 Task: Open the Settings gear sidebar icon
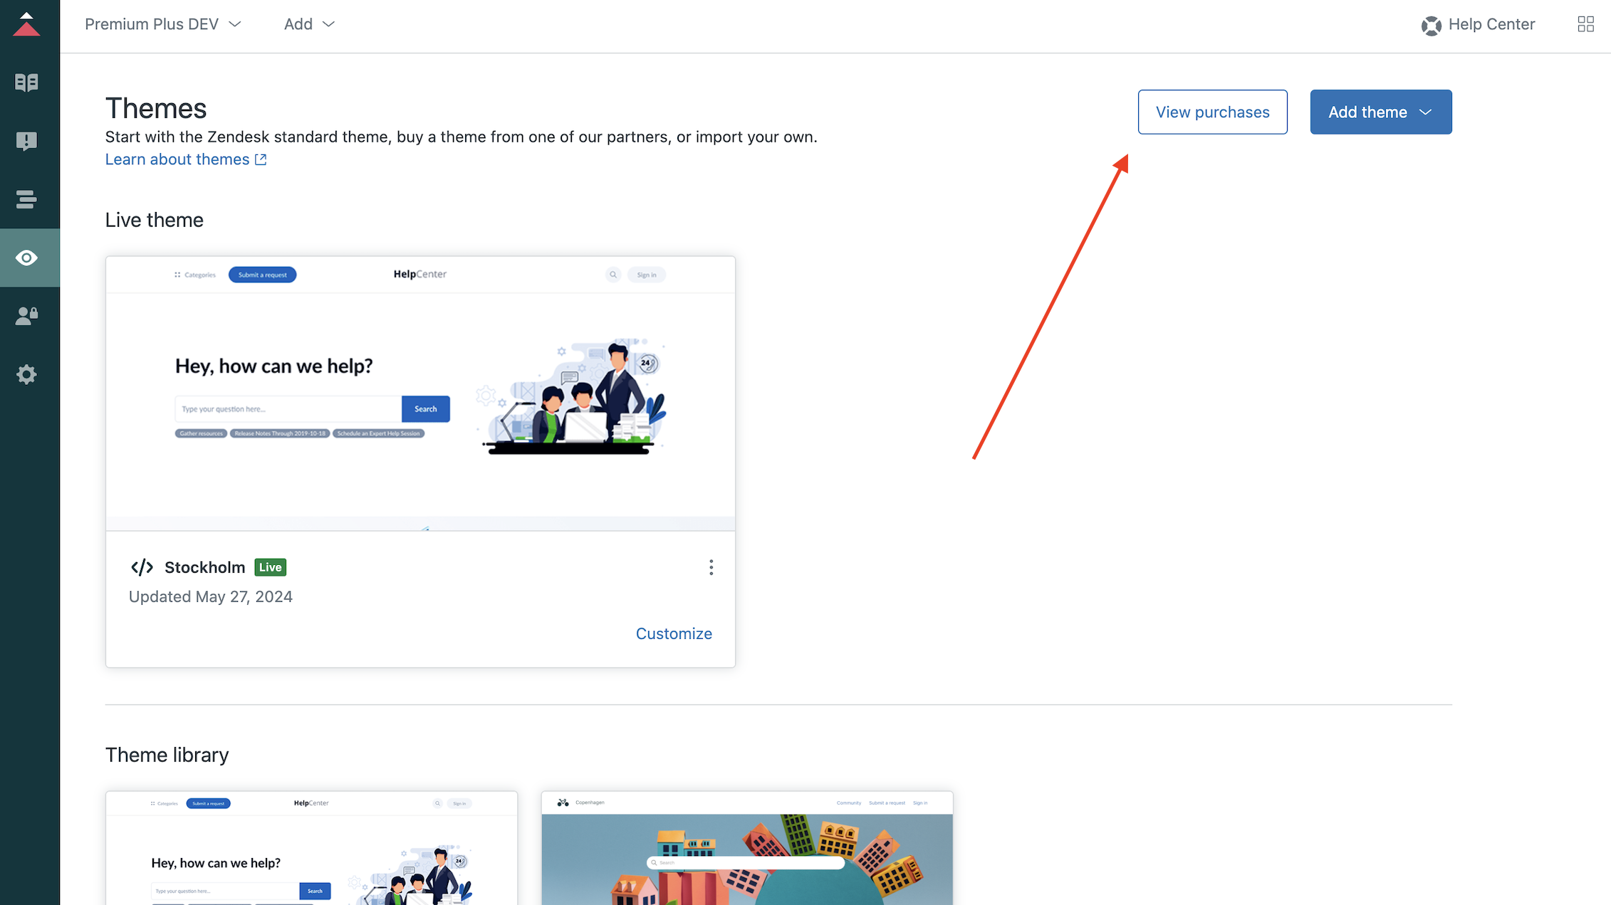click(x=26, y=374)
